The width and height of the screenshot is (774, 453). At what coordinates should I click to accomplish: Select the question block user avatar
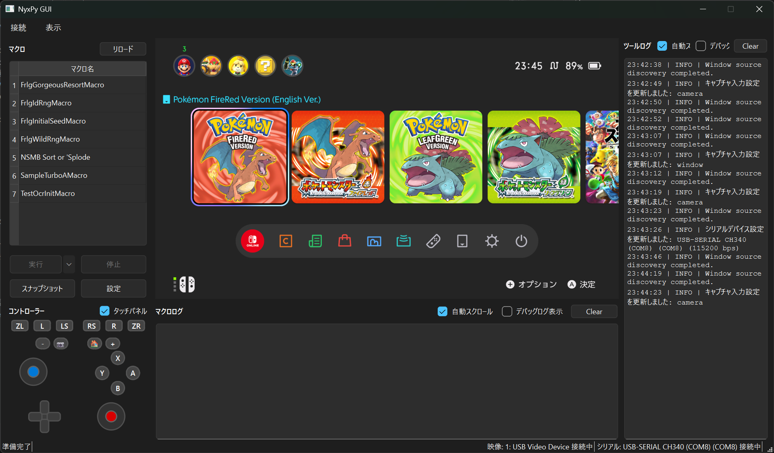click(x=266, y=66)
